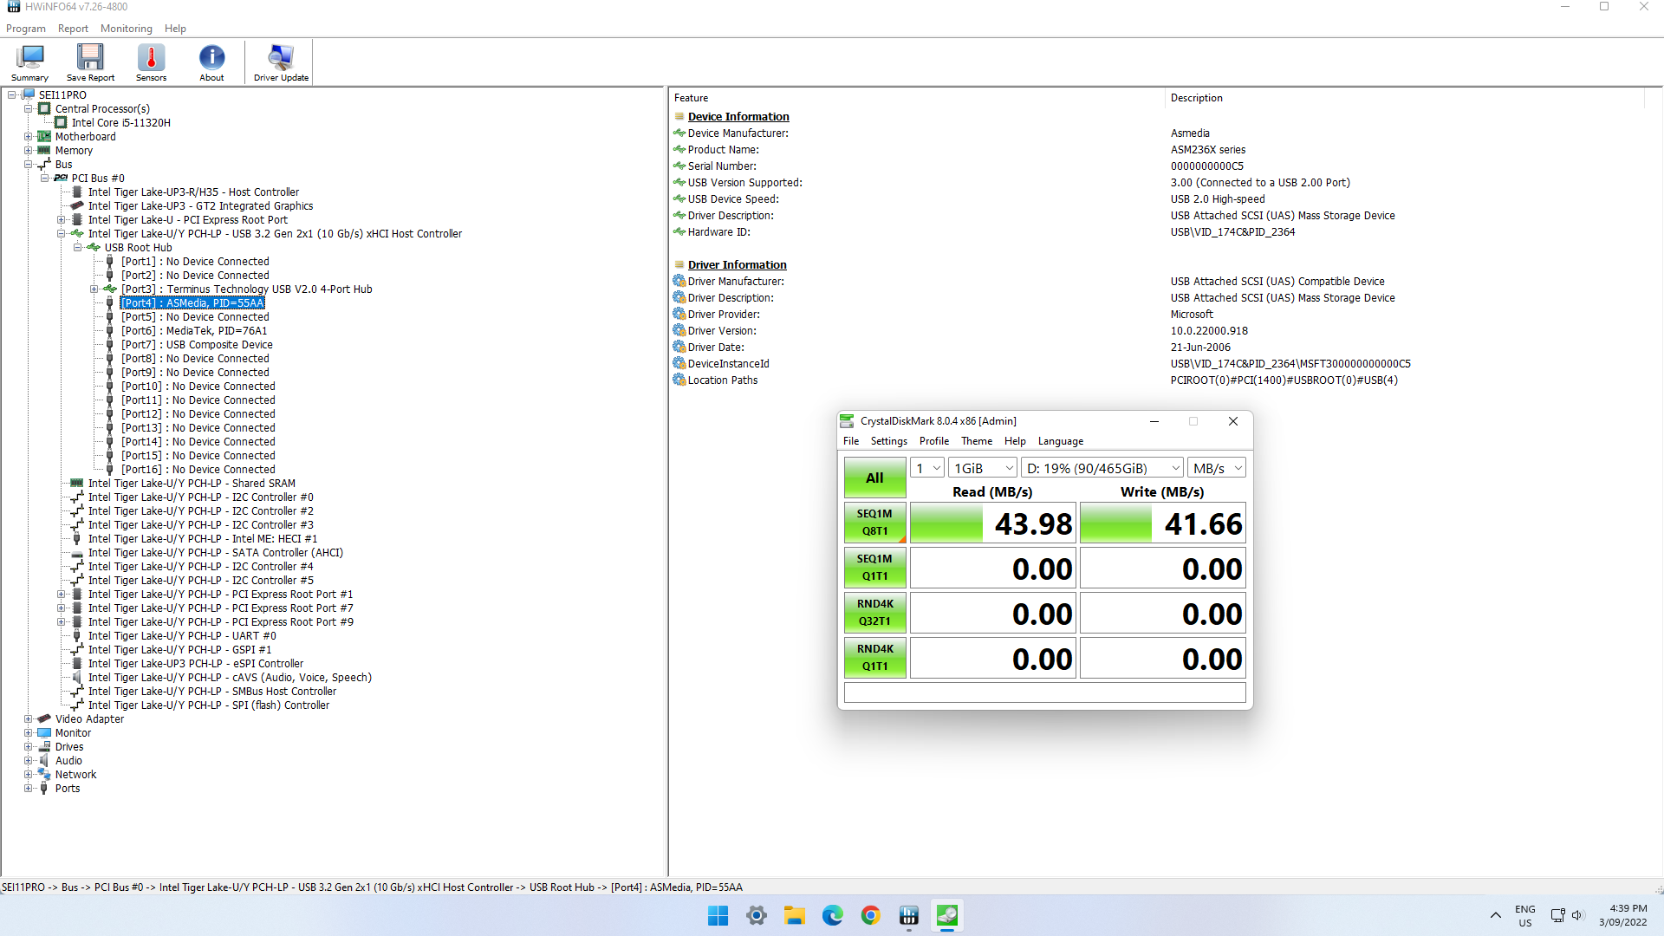Click the Monitor tree icon
Screen dimensions: 1664x936
[44, 733]
